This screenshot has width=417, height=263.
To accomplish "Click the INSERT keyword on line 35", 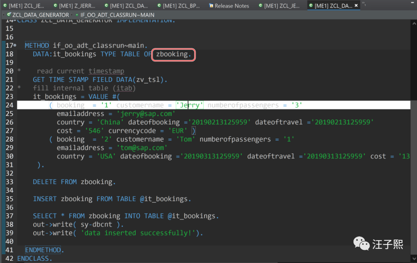I will pos(45,199).
